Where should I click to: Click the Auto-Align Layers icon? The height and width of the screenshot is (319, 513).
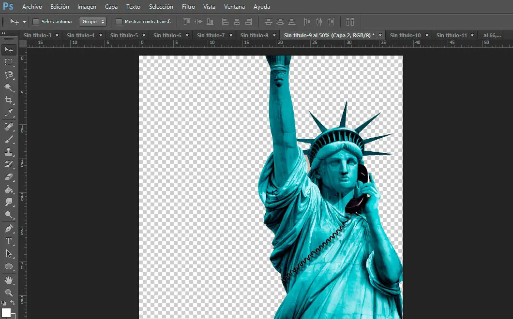click(350, 22)
